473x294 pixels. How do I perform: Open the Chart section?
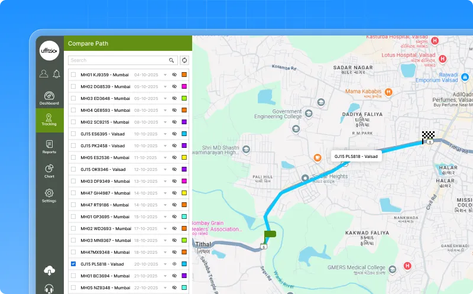click(49, 172)
